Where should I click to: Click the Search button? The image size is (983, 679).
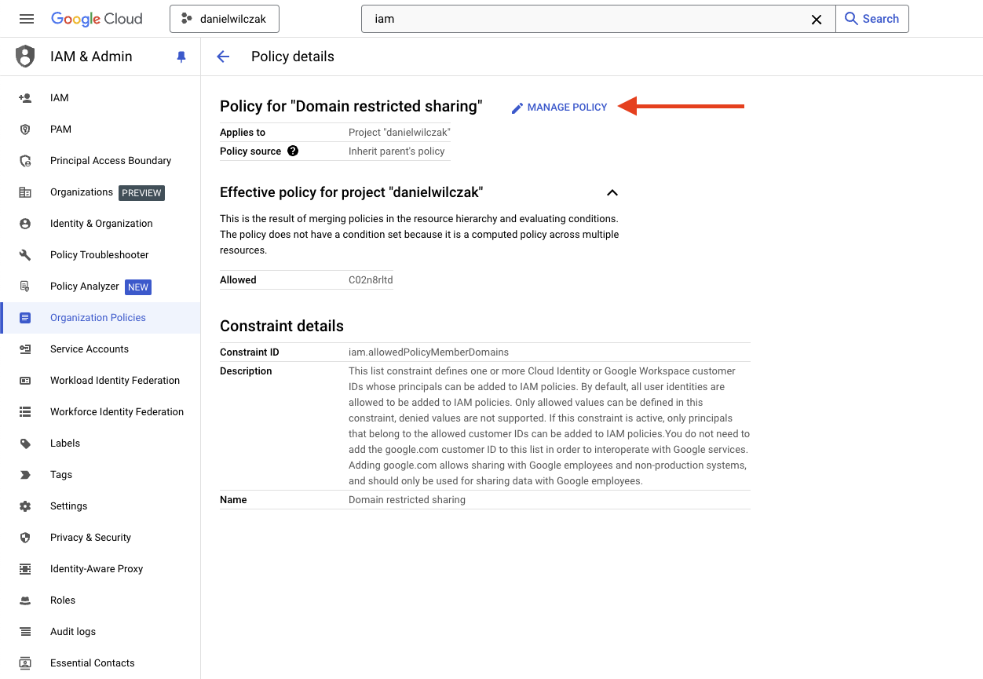tap(872, 19)
